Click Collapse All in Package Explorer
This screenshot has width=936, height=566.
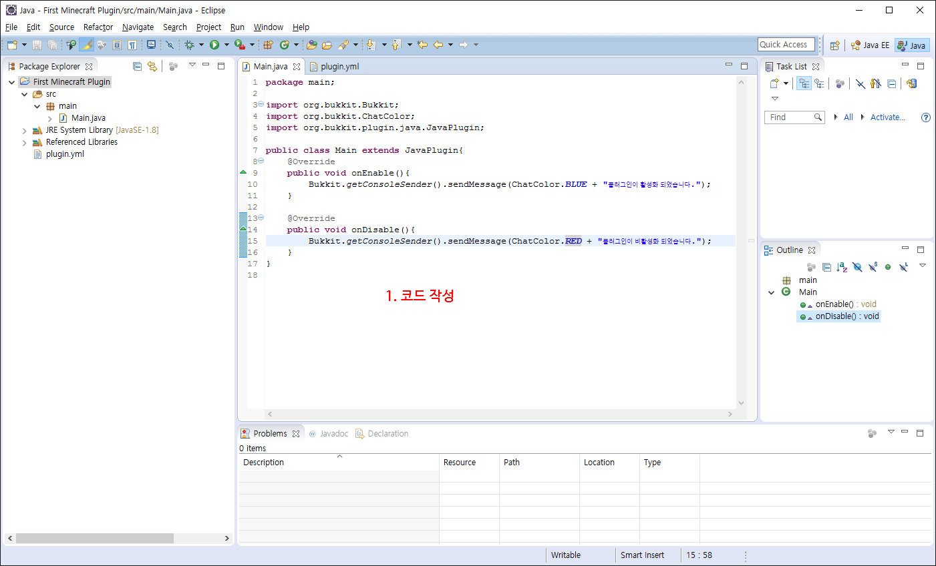coord(137,66)
